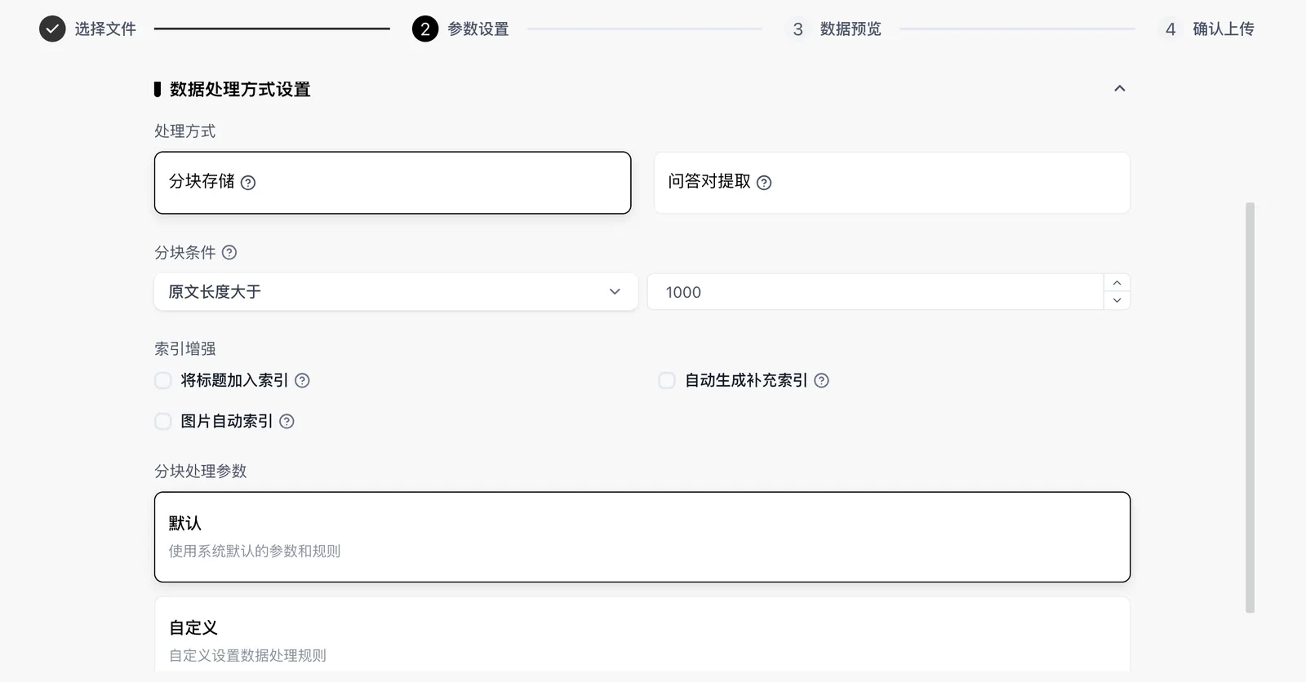This screenshot has height=682, width=1306.
Task: Enable the 图片自动索引 checkbox
Action: coord(163,421)
